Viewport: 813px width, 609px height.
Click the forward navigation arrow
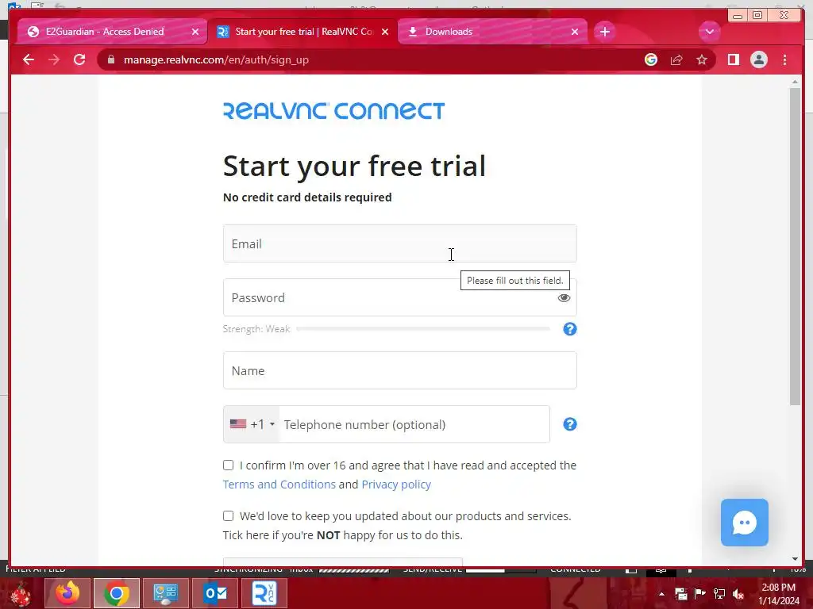[54, 59]
